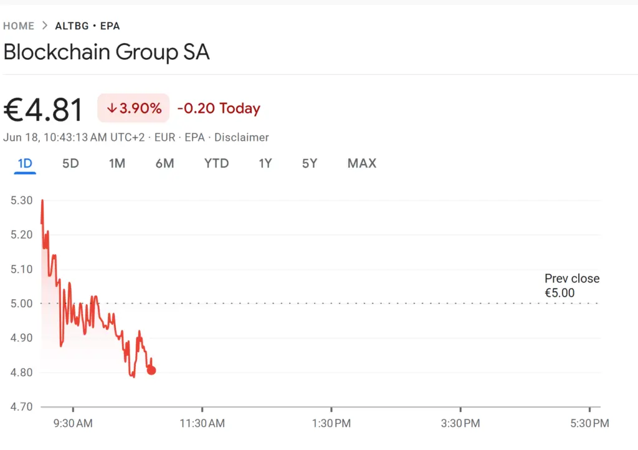
Task: Select the ALTBG • EPA breadcrumb entry
Action: click(x=87, y=26)
